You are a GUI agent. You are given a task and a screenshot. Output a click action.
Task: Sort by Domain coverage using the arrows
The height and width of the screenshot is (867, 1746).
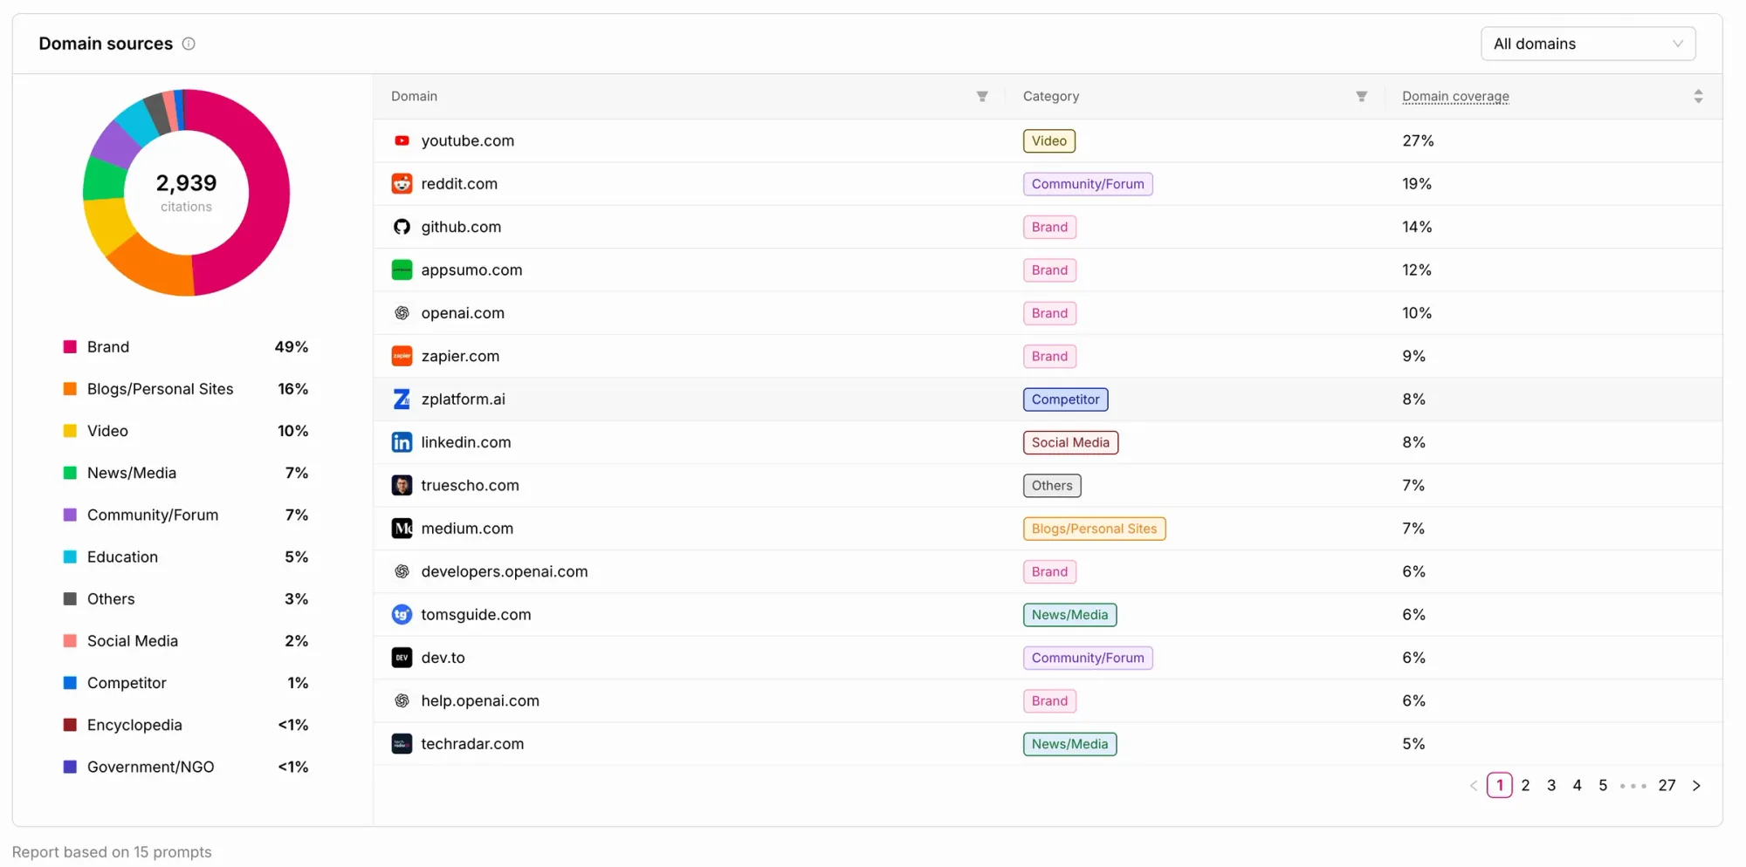(x=1698, y=97)
